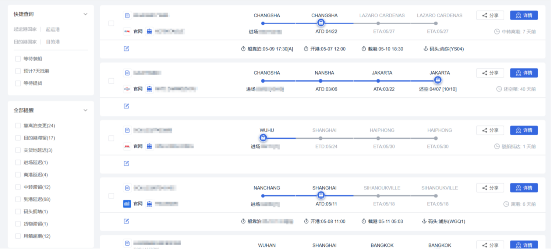Click edit note icon in Sihanoukville card
552x249 pixels.
click(127, 221)
